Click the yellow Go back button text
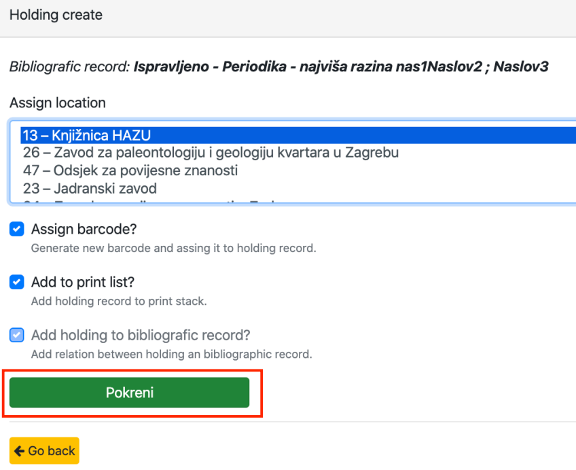This screenshot has width=576, height=470. [52, 451]
